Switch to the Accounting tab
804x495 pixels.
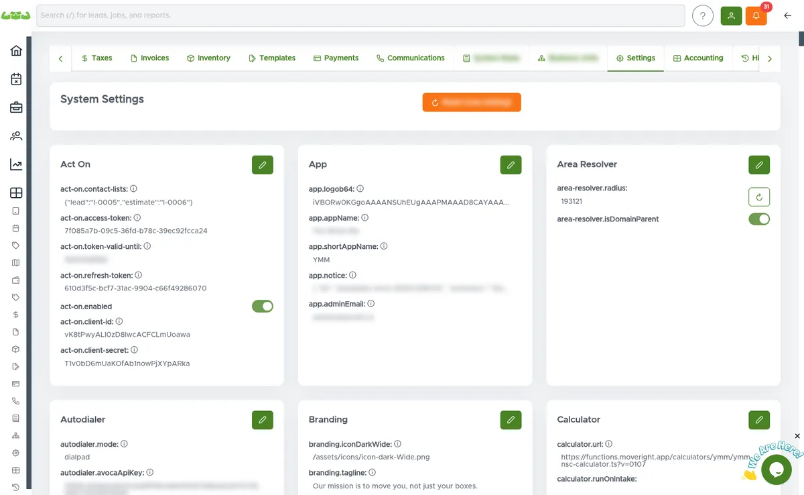point(699,58)
